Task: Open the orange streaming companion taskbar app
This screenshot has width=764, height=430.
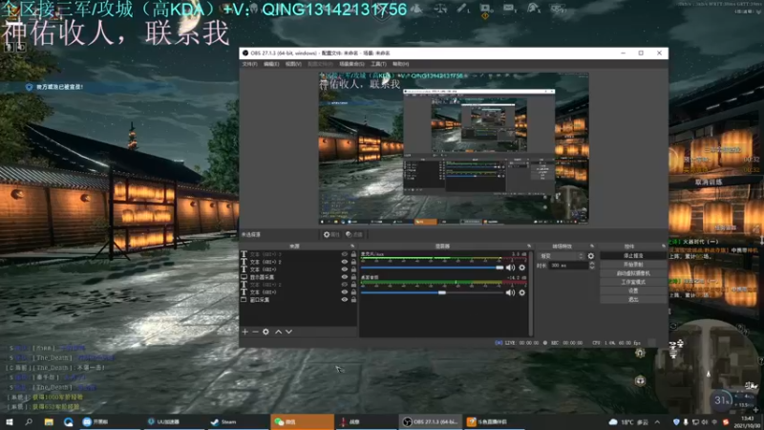Action: click(x=495, y=421)
